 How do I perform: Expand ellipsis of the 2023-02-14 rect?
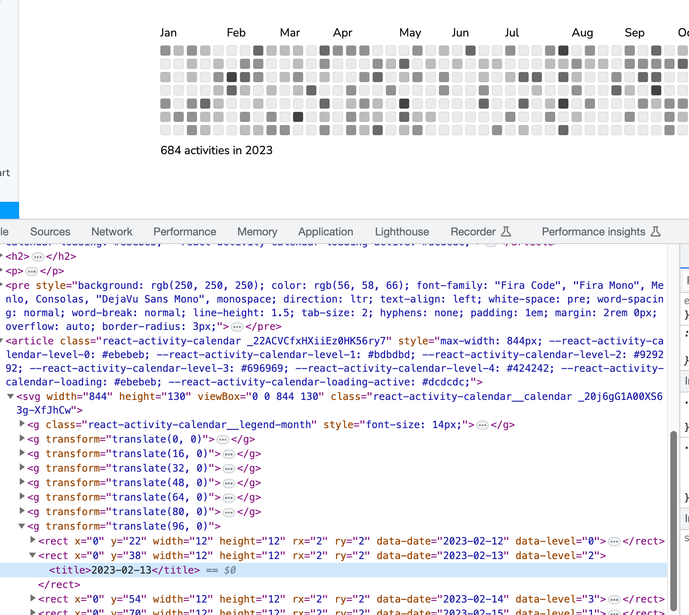point(614,599)
